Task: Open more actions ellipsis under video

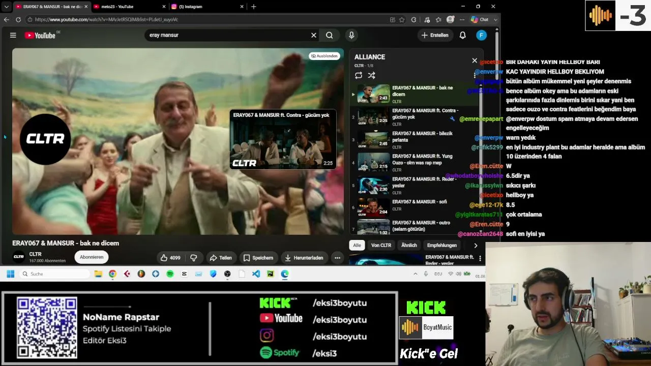Action: tap(337, 258)
